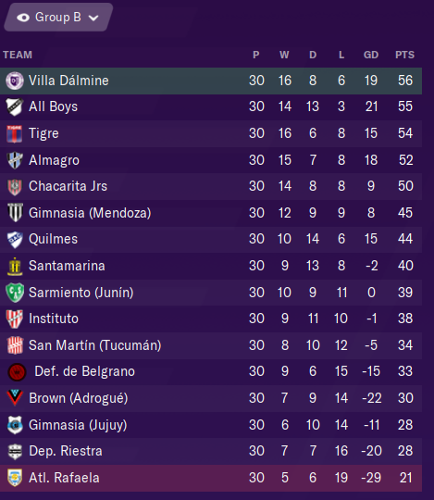
Task: Open the Chacarita Jrs team link
Action: (x=68, y=186)
